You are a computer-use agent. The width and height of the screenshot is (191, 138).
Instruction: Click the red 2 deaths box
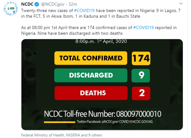tap(141, 93)
